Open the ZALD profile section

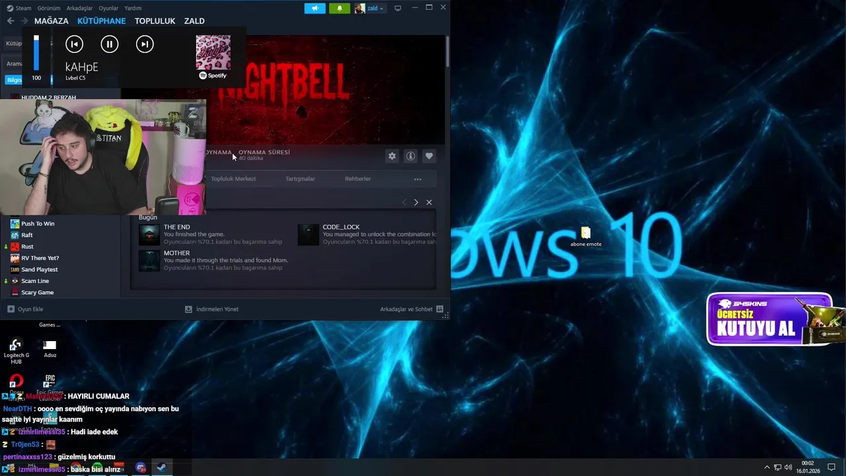coord(194,21)
